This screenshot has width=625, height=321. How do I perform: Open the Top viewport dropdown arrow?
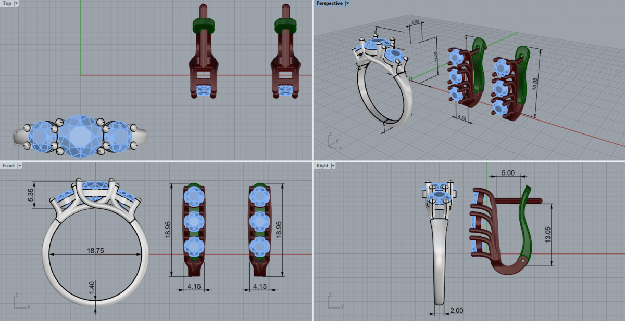coord(17,3)
